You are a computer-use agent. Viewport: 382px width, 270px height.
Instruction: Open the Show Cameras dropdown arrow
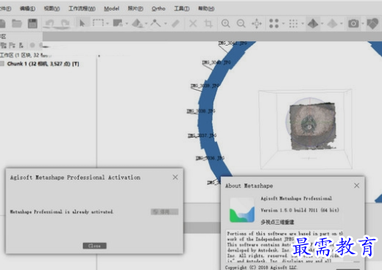click(x=363, y=24)
